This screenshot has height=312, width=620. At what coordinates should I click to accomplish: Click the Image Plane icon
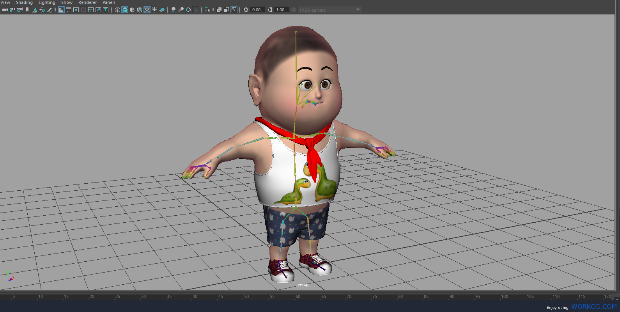coord(34,10)
